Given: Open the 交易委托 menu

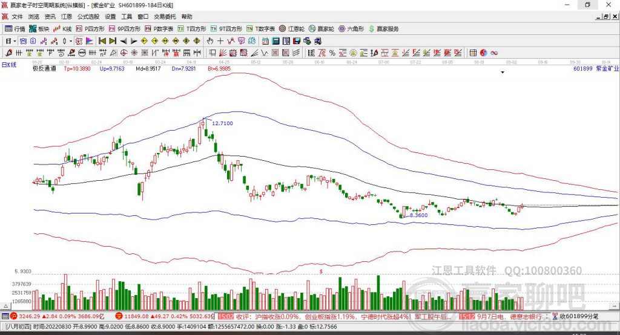Looking at the screenshot, I should 165,16.
